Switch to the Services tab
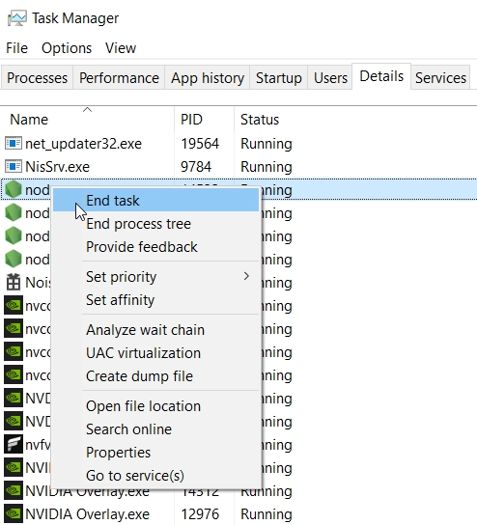This screenshot has height=525, width=477. 440,78
